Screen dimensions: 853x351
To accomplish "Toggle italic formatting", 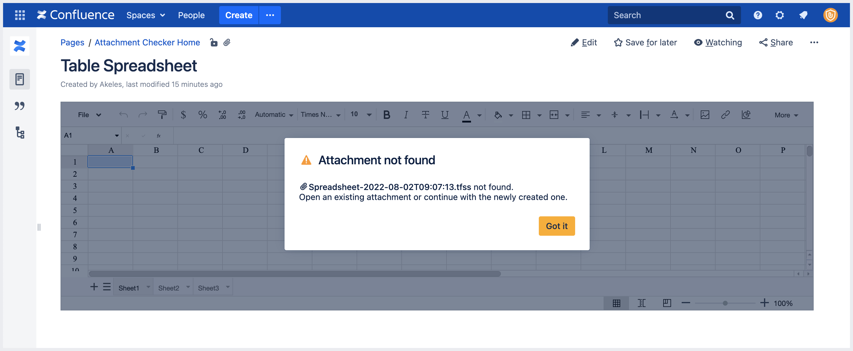I will (x=406, y=115).
